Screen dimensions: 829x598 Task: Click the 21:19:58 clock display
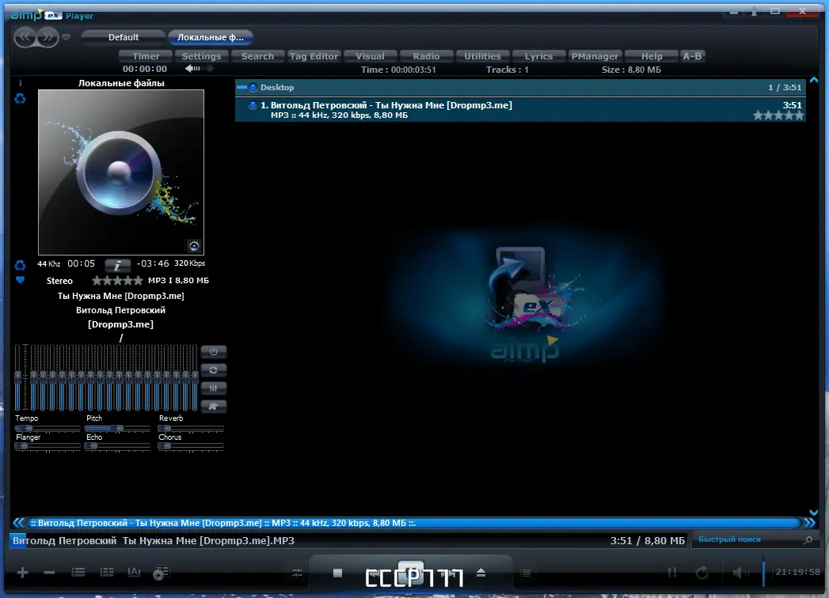797,572
